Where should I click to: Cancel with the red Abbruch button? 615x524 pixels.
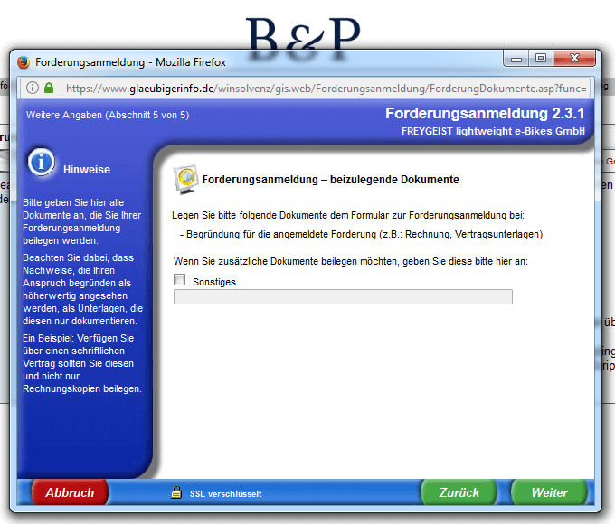tap(70, 492)
